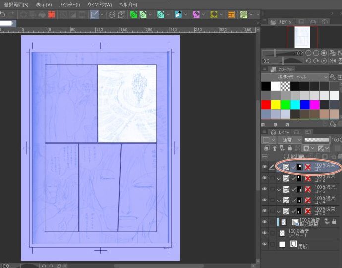
Task: Click the page thumbnail in Navigator
Action: [x=302, y=37]
